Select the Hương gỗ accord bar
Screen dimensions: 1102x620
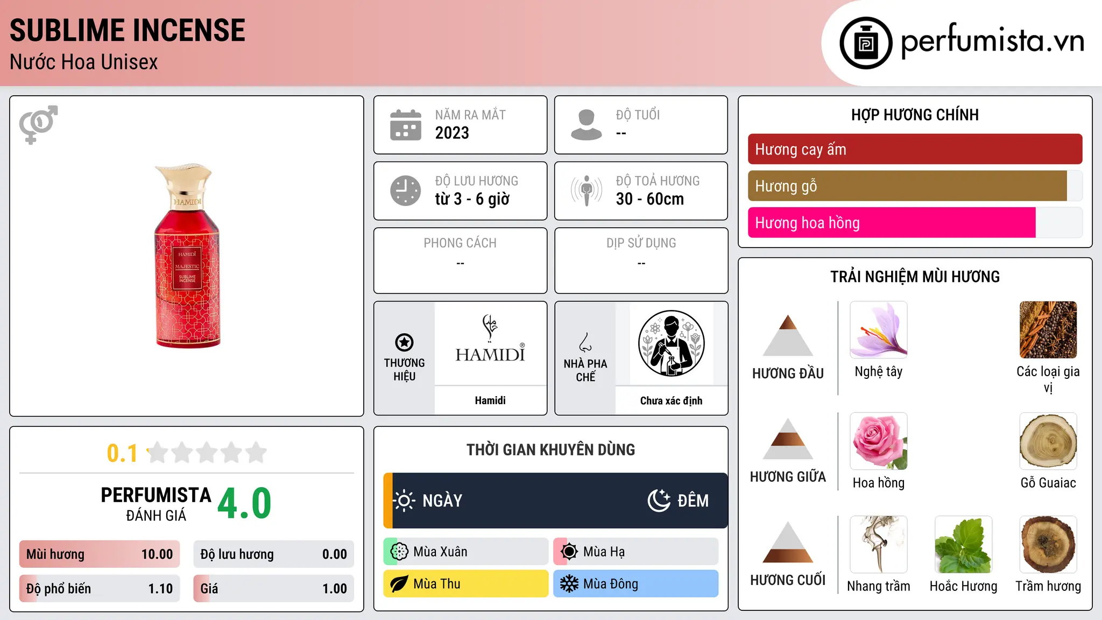click(x=915, y=186)
